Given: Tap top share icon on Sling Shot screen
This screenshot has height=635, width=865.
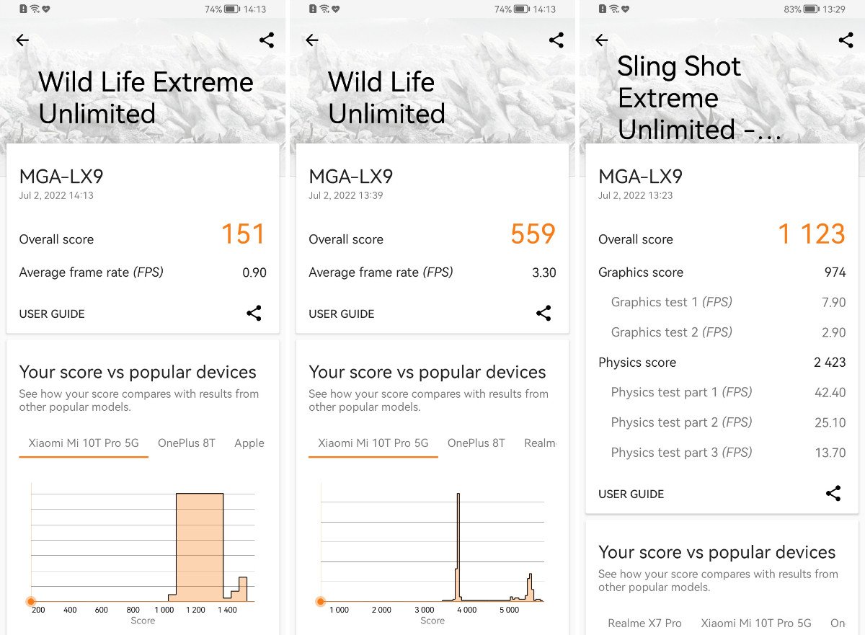Looking at the screenshot, I should coord(846,40).
